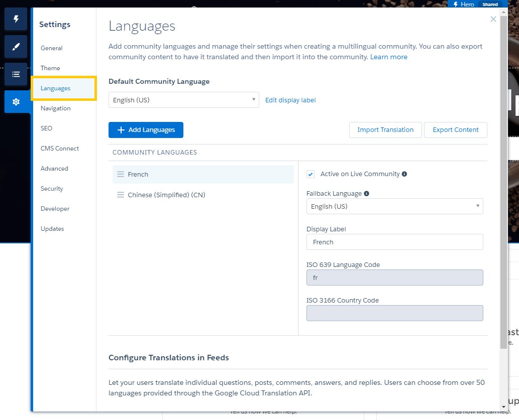Open the Components lightning bolt panel

click(16, 20)
